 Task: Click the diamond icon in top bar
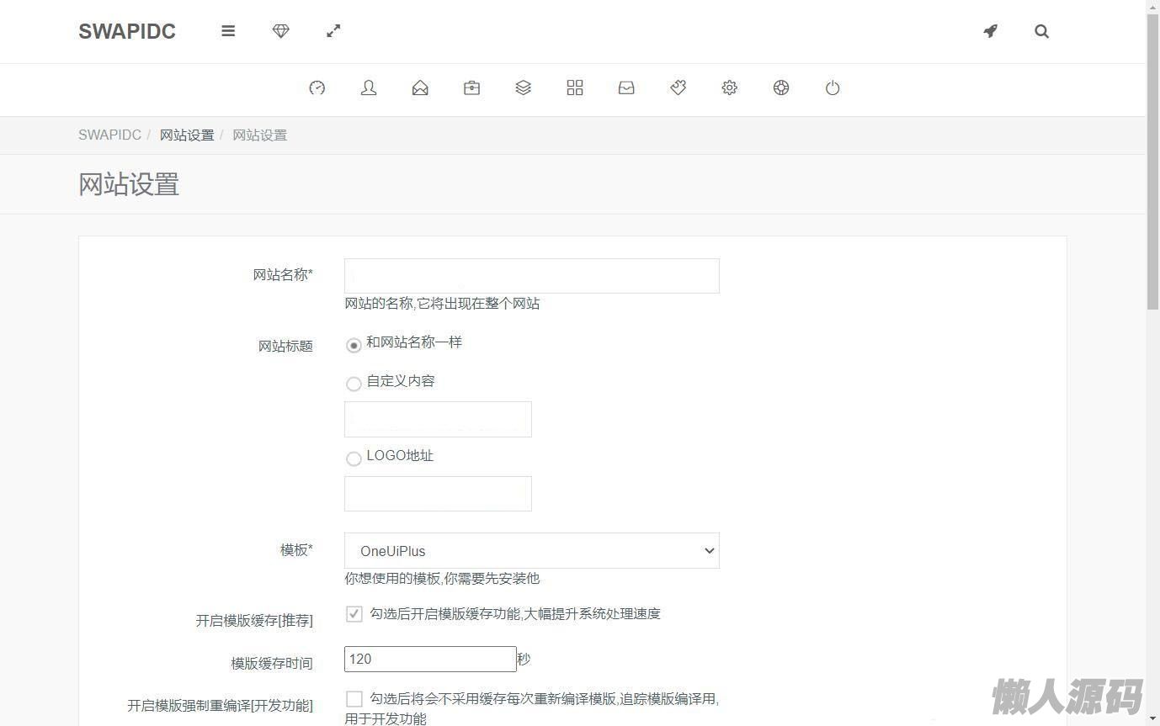pyautogui.click(x=281, y=31)
